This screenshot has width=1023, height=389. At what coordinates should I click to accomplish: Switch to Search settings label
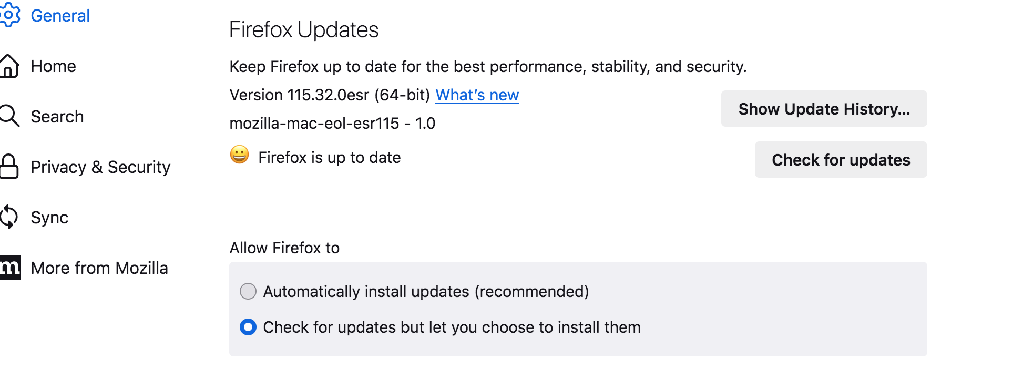pyautogui.click(x=57, y=117)
